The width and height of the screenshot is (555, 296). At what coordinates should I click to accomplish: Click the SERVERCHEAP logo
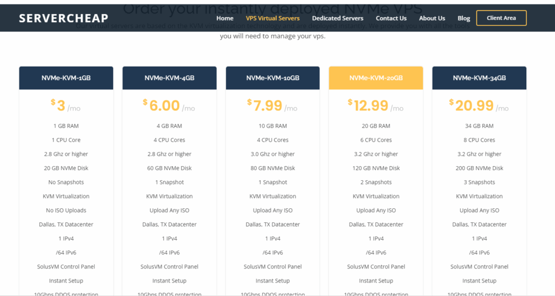point(63,18)
